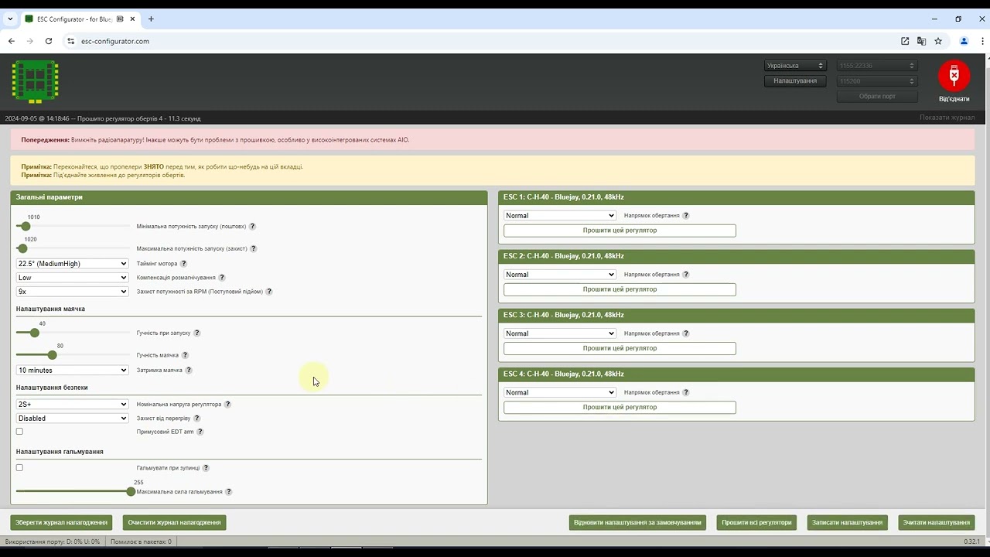990x557 pixels.
Task: Open ESC 4 Напрямок обертання help icon
Action: click(686, 392)
